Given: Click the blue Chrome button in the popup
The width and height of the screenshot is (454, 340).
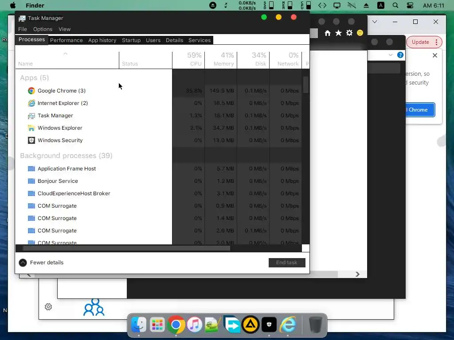Looking at the screenshot, I should (419, 110).
